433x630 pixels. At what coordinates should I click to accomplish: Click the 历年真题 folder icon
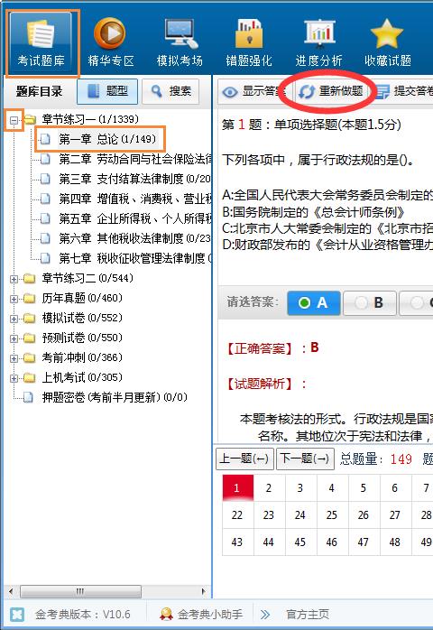coord(30,299)
